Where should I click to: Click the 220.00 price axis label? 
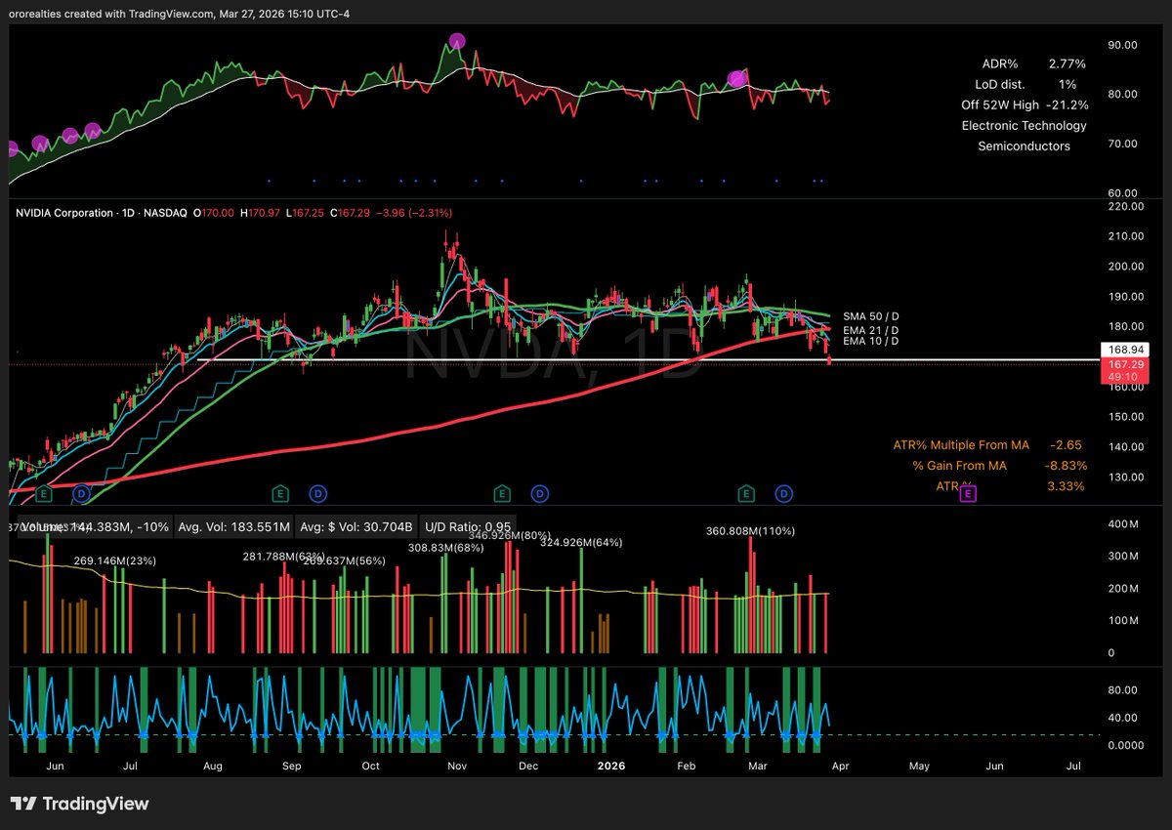pos(1125,206)
